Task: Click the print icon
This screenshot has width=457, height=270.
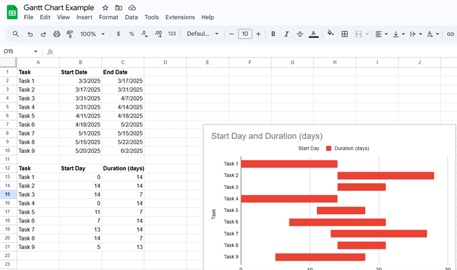Action: coord(57,34)
